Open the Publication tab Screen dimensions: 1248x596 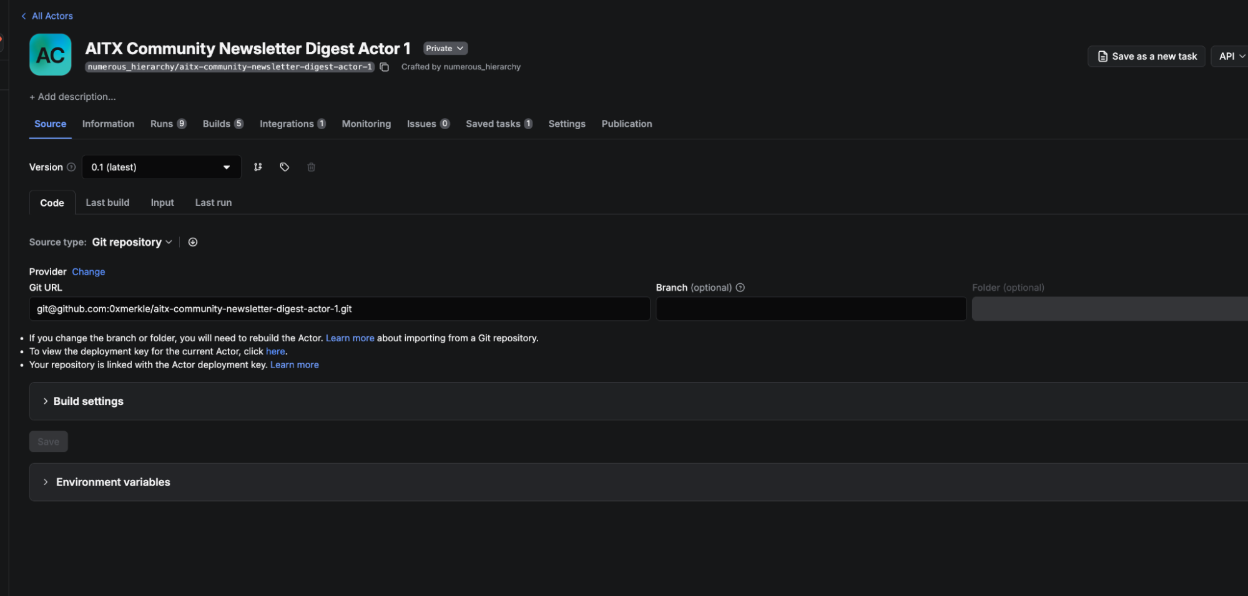click(627, 124)
